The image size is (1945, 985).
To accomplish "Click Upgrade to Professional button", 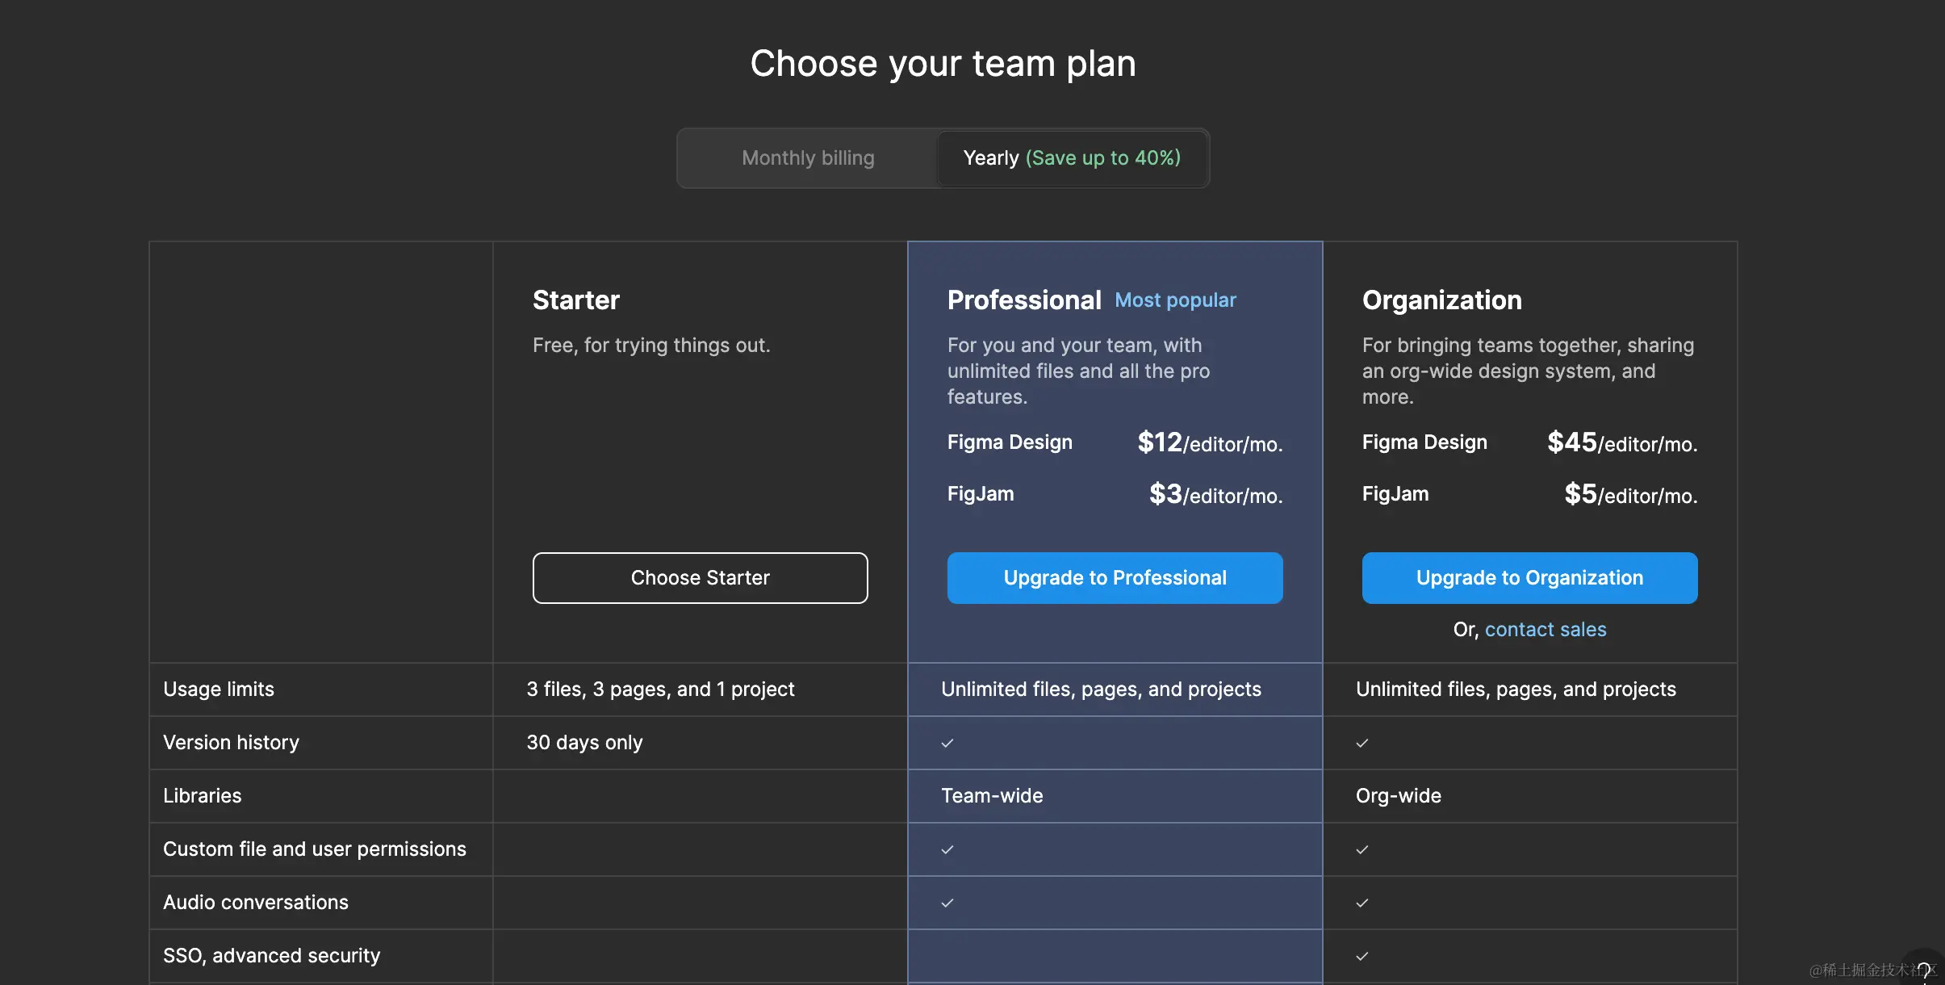I will pos(1115,578).
